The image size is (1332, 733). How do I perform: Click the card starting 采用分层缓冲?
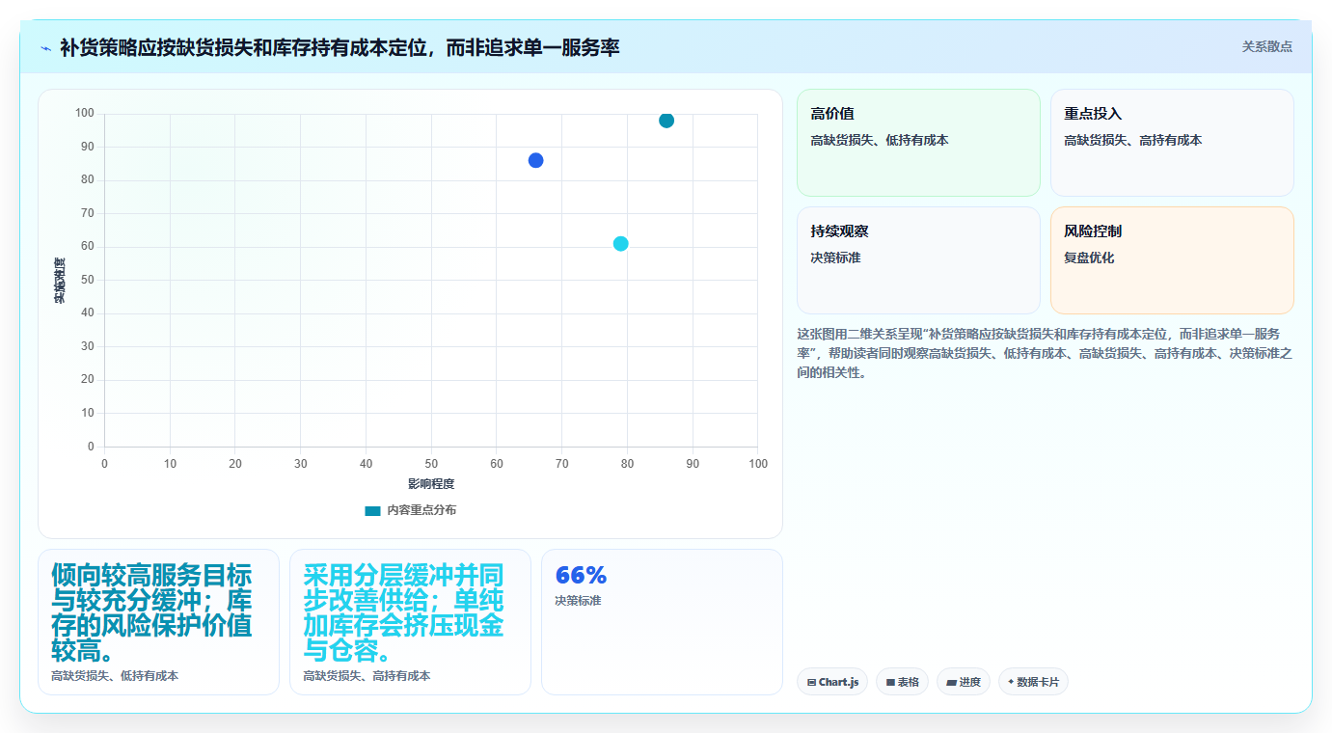tap(410, 622)
